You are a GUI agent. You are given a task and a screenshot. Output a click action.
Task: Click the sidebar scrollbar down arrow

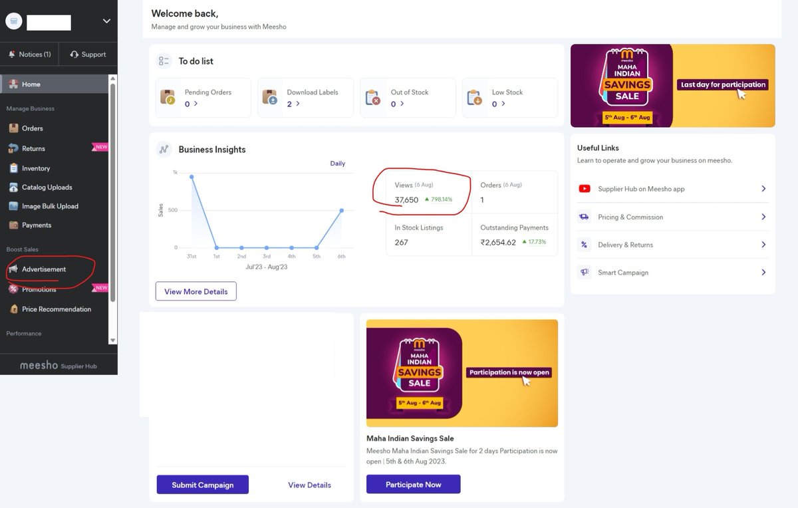click(112, 340)
